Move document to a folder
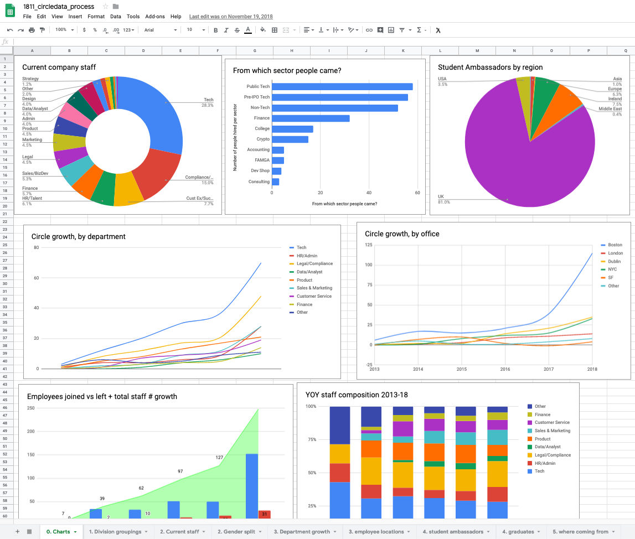Viewport: 635px width, 539px height. pyautogui.click(x=116, y=7)
